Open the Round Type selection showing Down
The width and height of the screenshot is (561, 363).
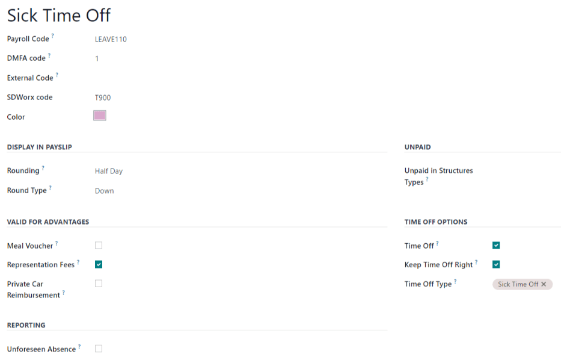[x=105, y=191]
